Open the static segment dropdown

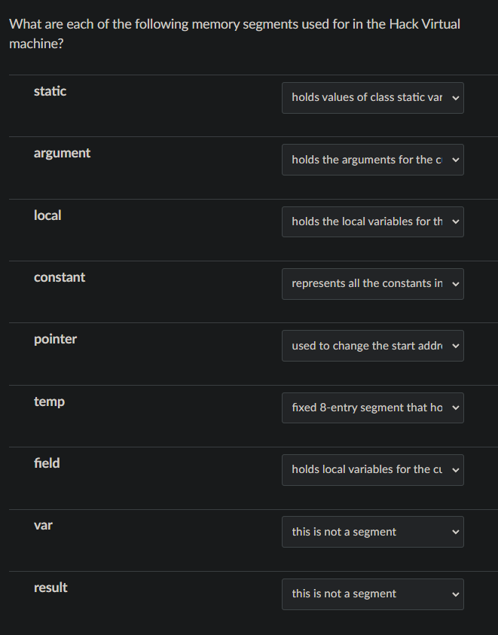click(372, 98)
